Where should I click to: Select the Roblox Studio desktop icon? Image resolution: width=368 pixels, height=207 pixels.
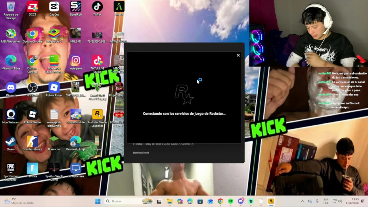point(32,116)
